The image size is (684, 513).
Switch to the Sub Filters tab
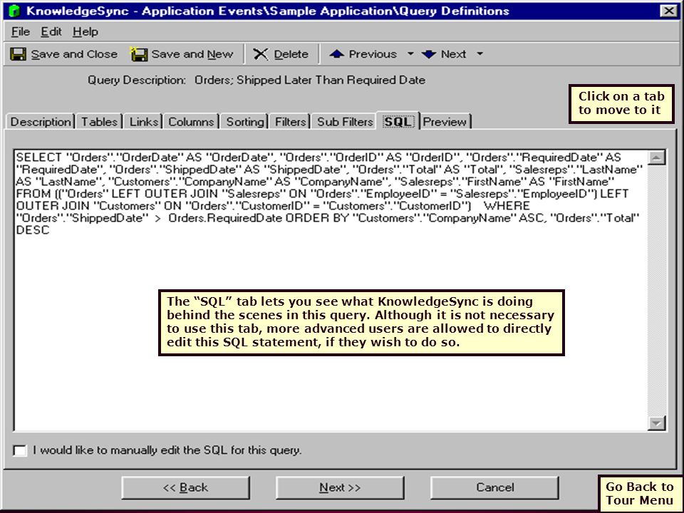pos(345,122)
